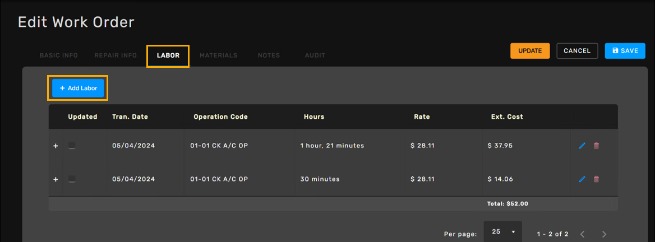Save the work order

pyautogui.click(x=625, y=51)
